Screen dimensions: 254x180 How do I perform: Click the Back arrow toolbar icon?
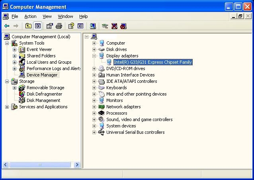pyautogui.click(x=7, y=26)
